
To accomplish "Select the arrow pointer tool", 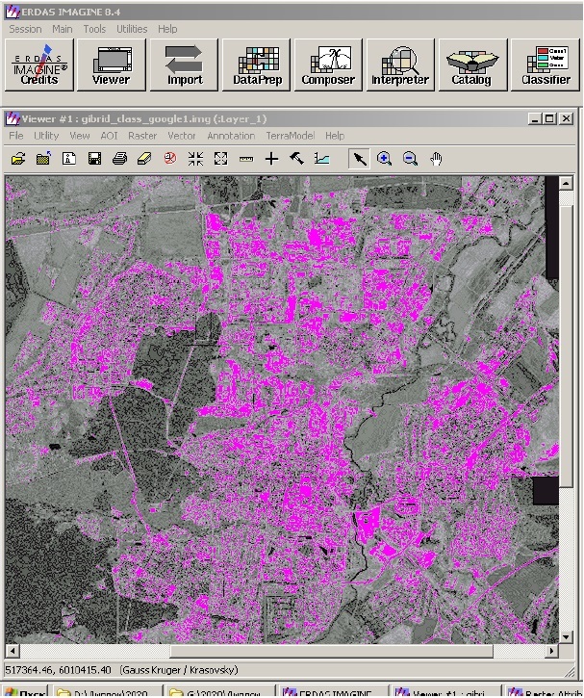I will [359, 159].
